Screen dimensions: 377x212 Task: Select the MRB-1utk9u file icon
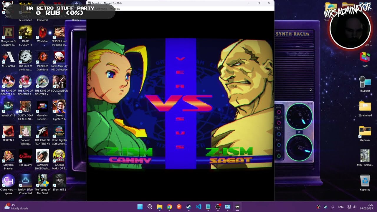365,158
